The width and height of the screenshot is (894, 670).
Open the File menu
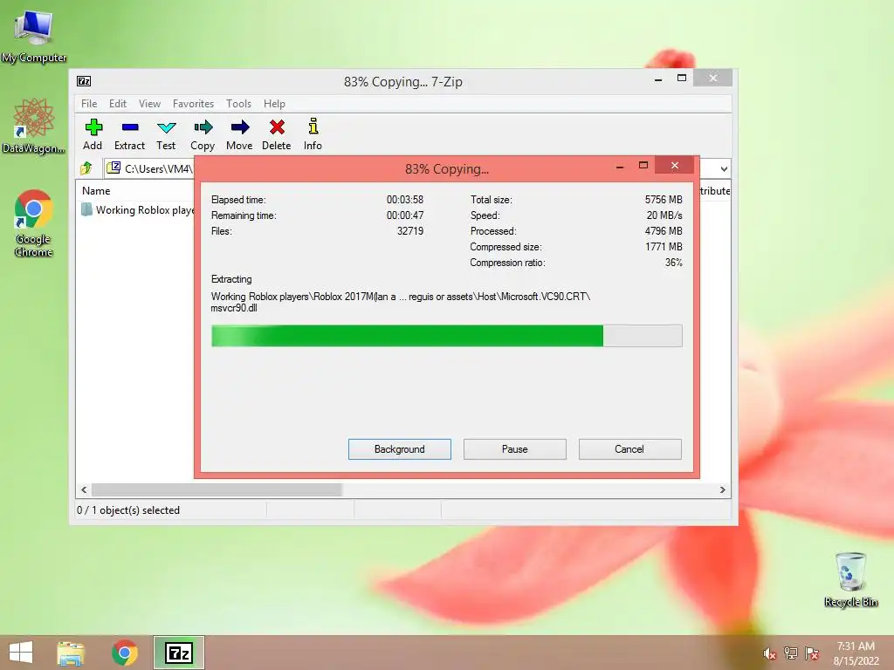pyautogui.click(x=89, y=104)
